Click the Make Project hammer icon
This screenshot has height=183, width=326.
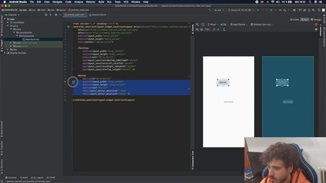[210, 10]
